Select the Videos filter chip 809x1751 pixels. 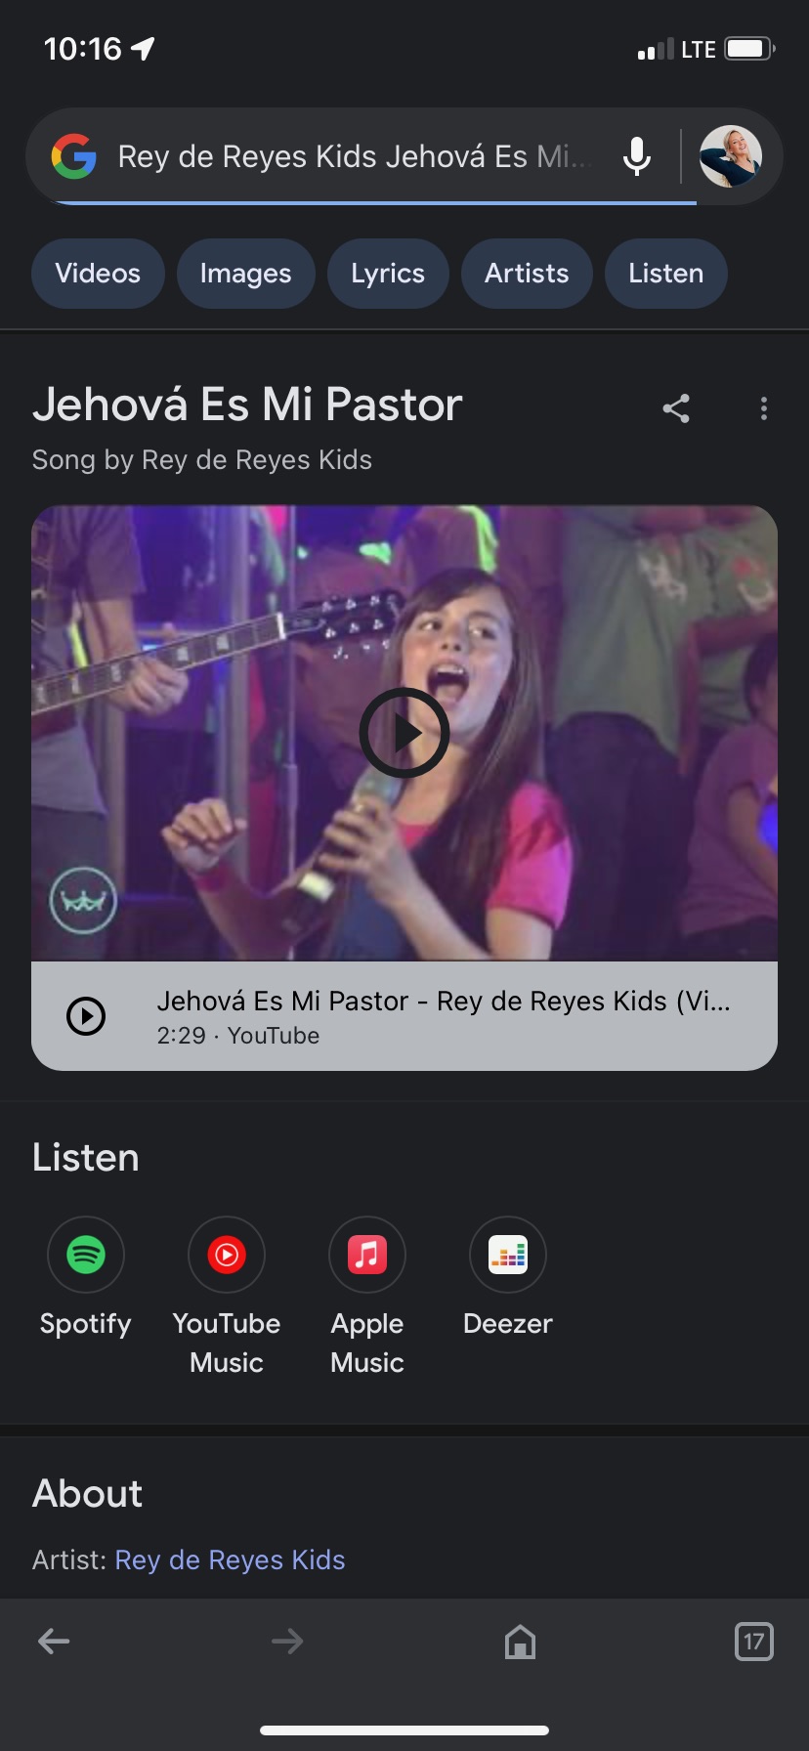click(x=98, y=274)
